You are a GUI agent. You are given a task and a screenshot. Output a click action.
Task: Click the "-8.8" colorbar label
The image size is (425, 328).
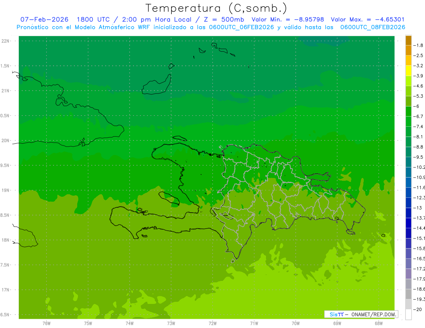click(x=418, y=147)
